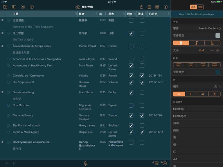Apply the 强调 style

tap(197, 123)
